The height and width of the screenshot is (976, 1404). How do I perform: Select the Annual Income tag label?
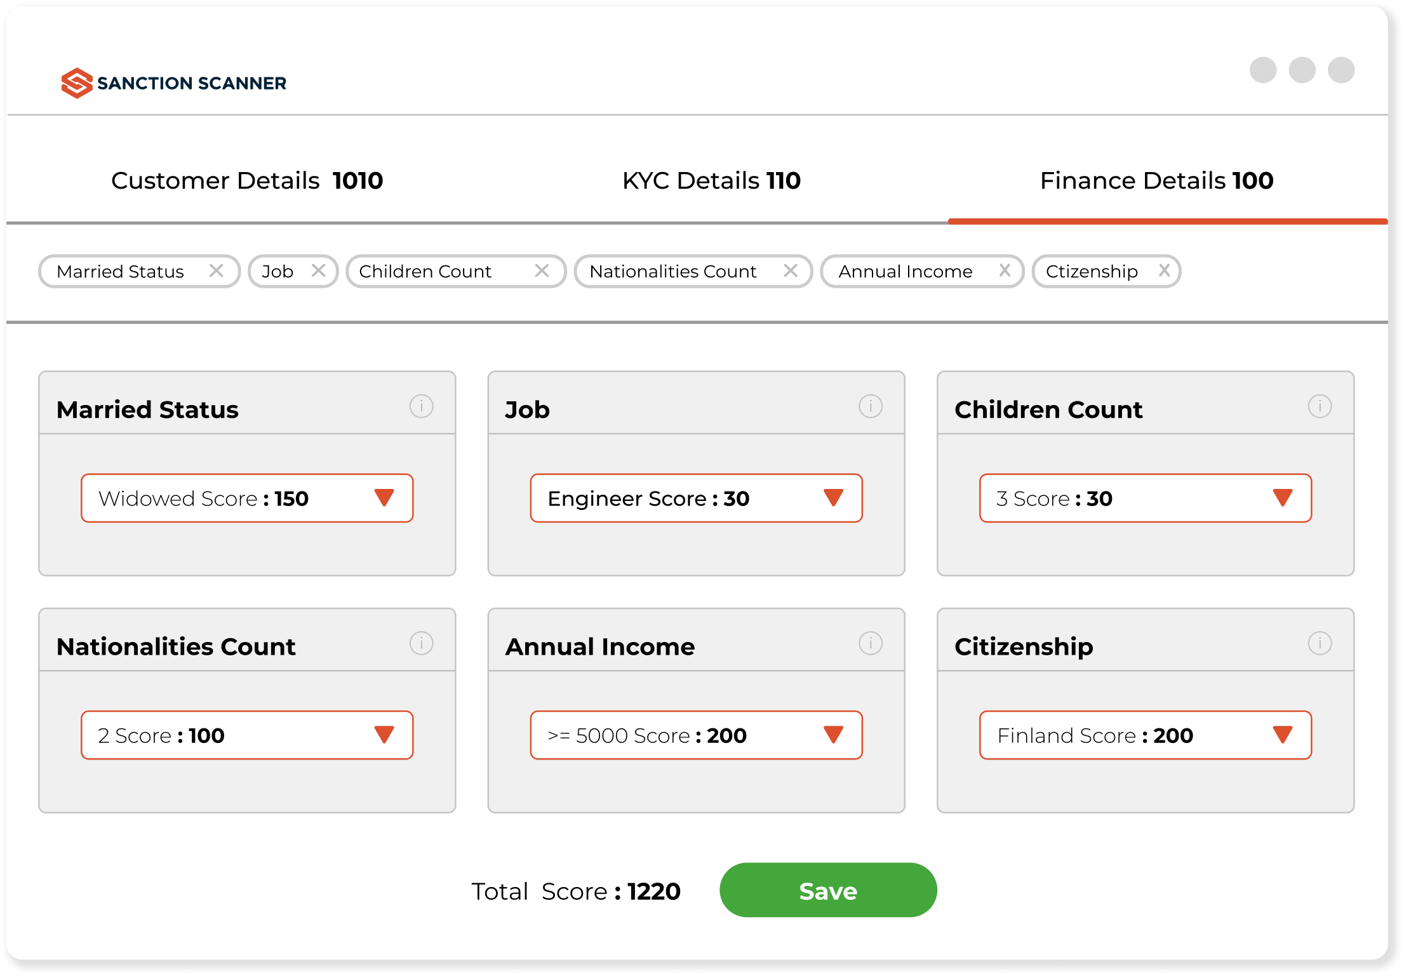[906, 272]
